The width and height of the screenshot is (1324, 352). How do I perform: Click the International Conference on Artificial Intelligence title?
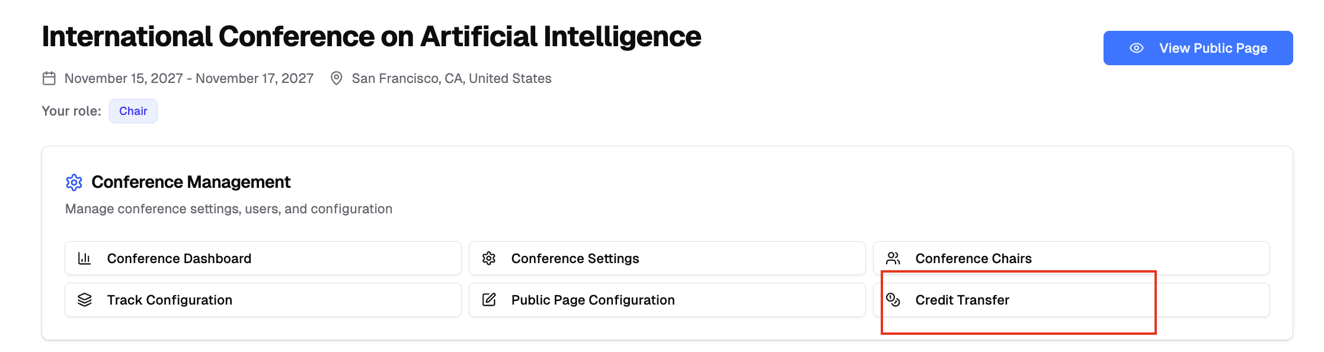[372, 37]
